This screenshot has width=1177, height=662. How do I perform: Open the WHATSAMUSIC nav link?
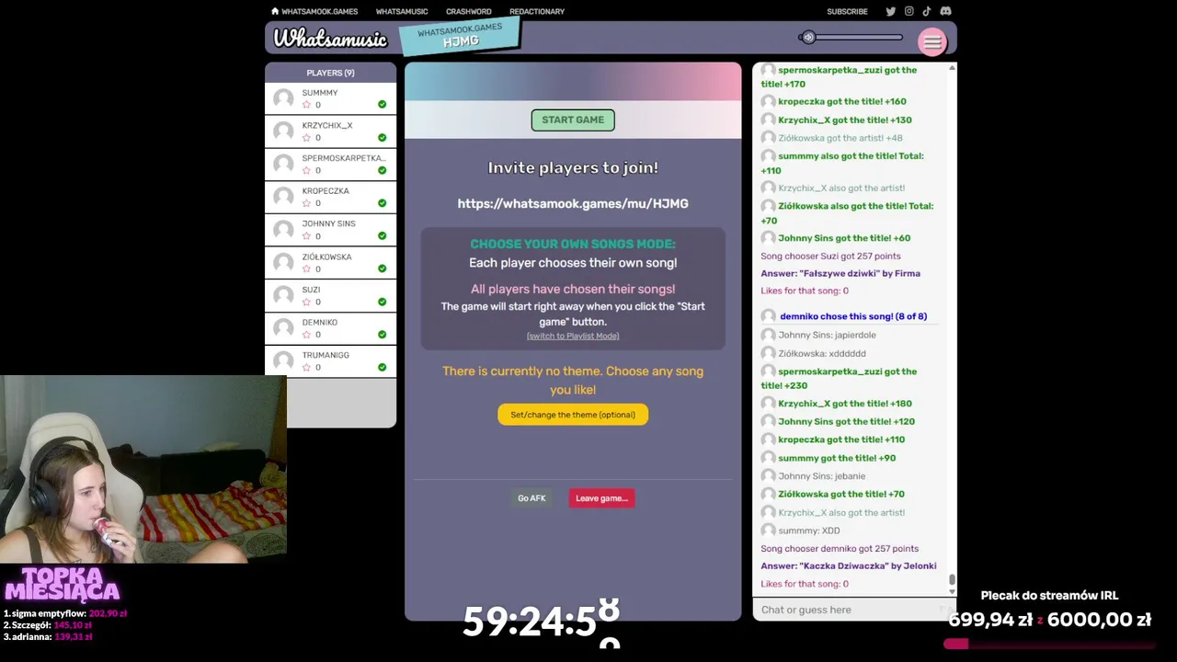click(402, 12)
